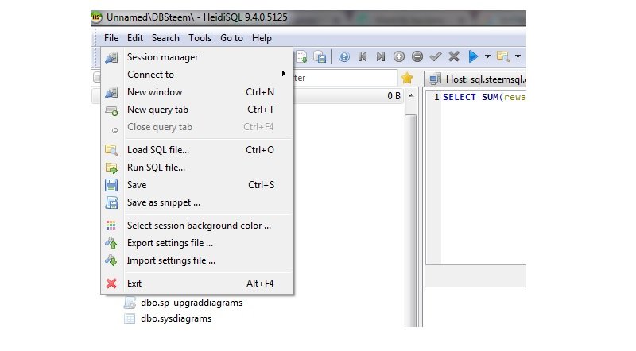The height and width of the screenshot is (351, 636).
Task: Click the SELECT SUM query line
Action: coord(484,97)
